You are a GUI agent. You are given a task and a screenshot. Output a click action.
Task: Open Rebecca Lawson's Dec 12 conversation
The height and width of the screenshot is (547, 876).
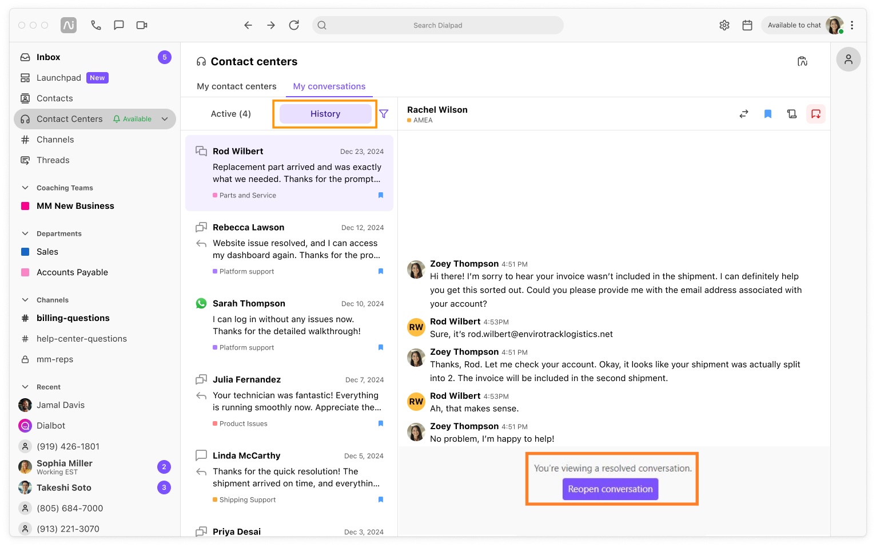coord(289,249)
